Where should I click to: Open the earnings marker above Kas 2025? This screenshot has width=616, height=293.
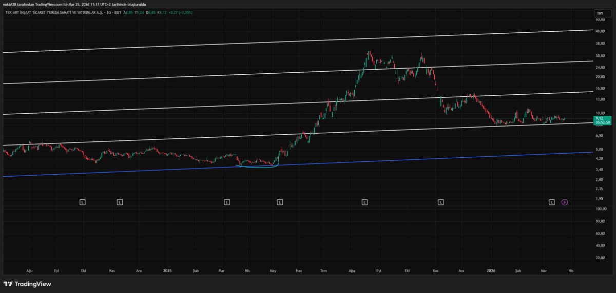pyautogui.click(x=440, y=202)
